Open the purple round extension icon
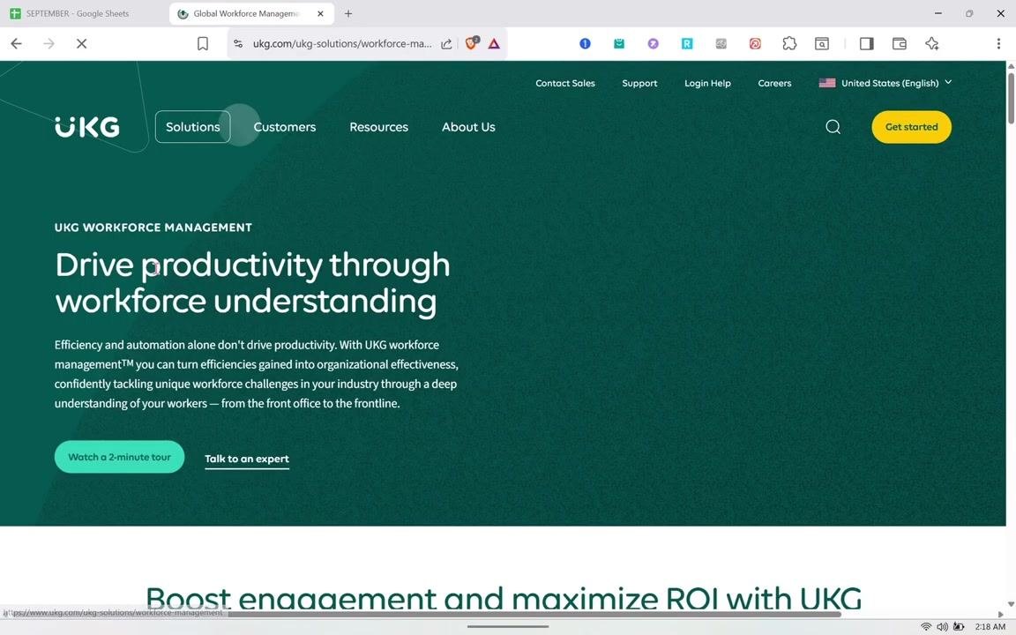 (654, 43)
